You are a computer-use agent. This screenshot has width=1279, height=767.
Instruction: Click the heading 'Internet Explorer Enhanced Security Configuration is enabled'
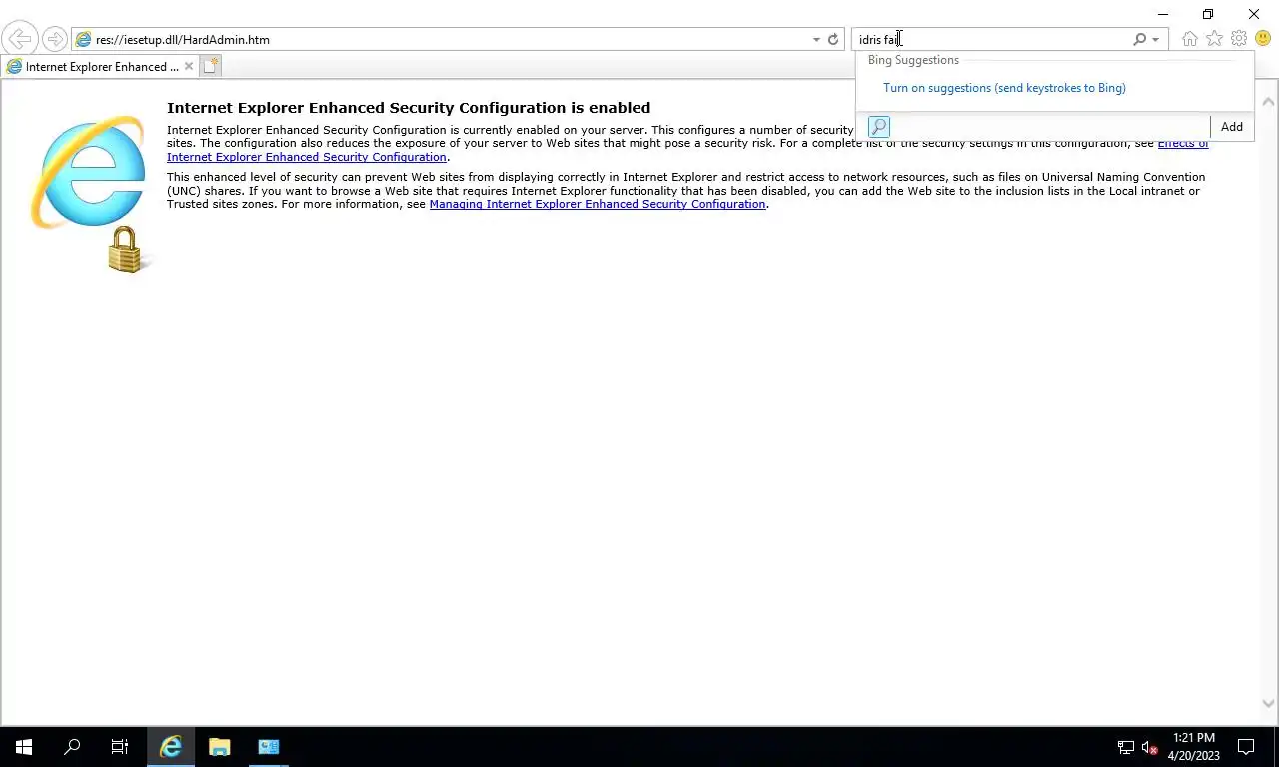409,108
